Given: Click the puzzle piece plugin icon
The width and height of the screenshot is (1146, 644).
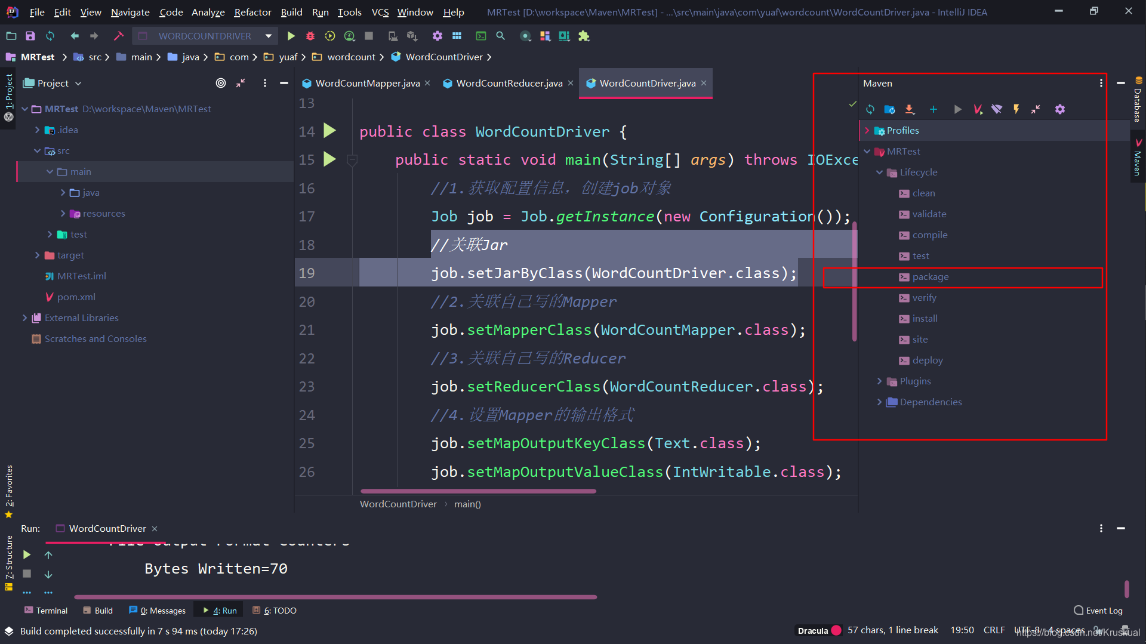Looking at the screenshot, I should pos(584,36).
